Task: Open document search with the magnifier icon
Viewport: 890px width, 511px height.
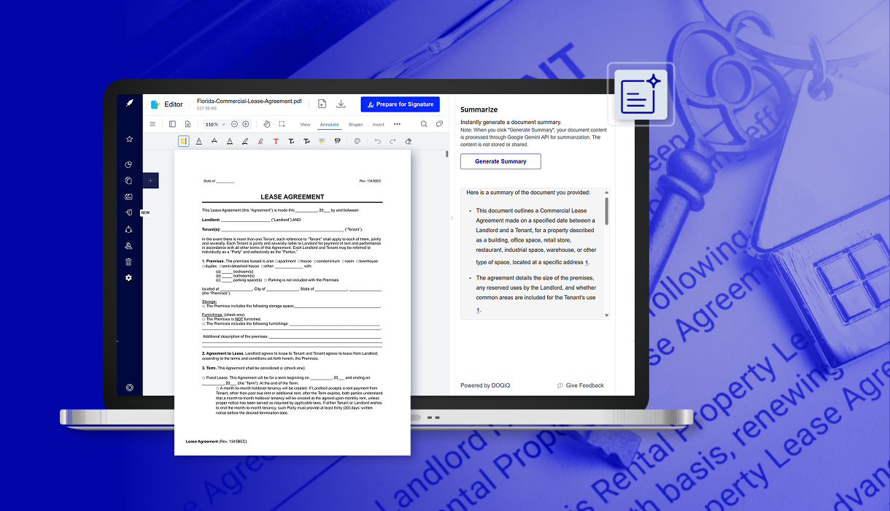Action: pyautogui.click(x=425, y=124)
